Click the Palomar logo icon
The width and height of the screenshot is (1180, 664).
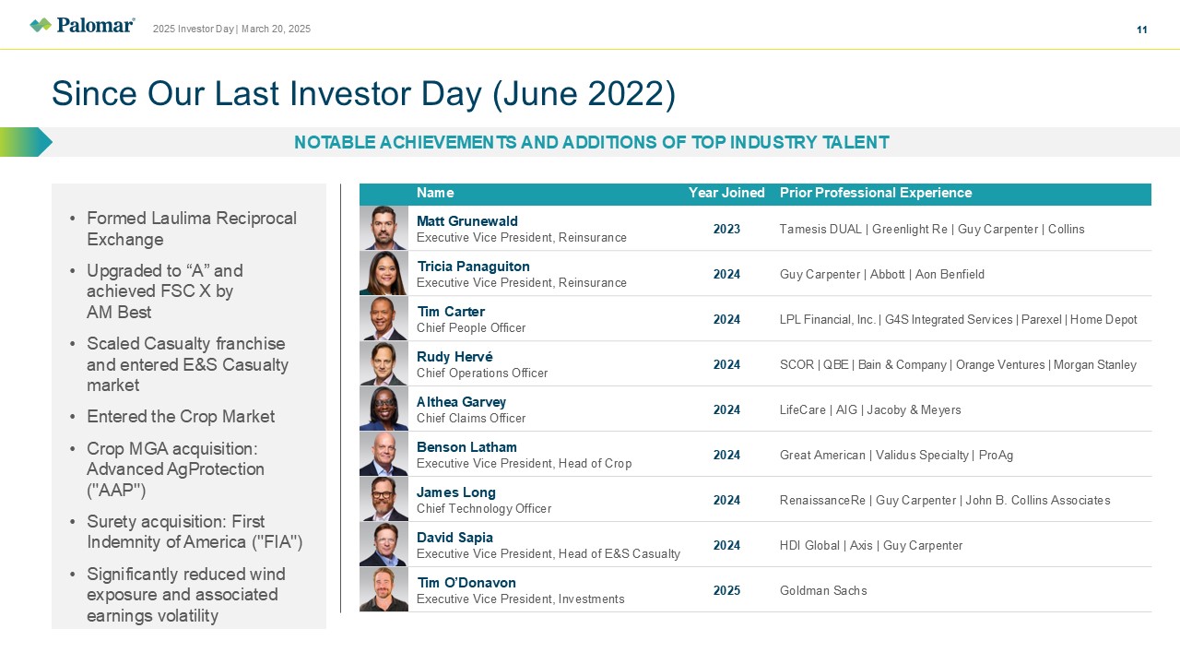click(x=41, y=25)
